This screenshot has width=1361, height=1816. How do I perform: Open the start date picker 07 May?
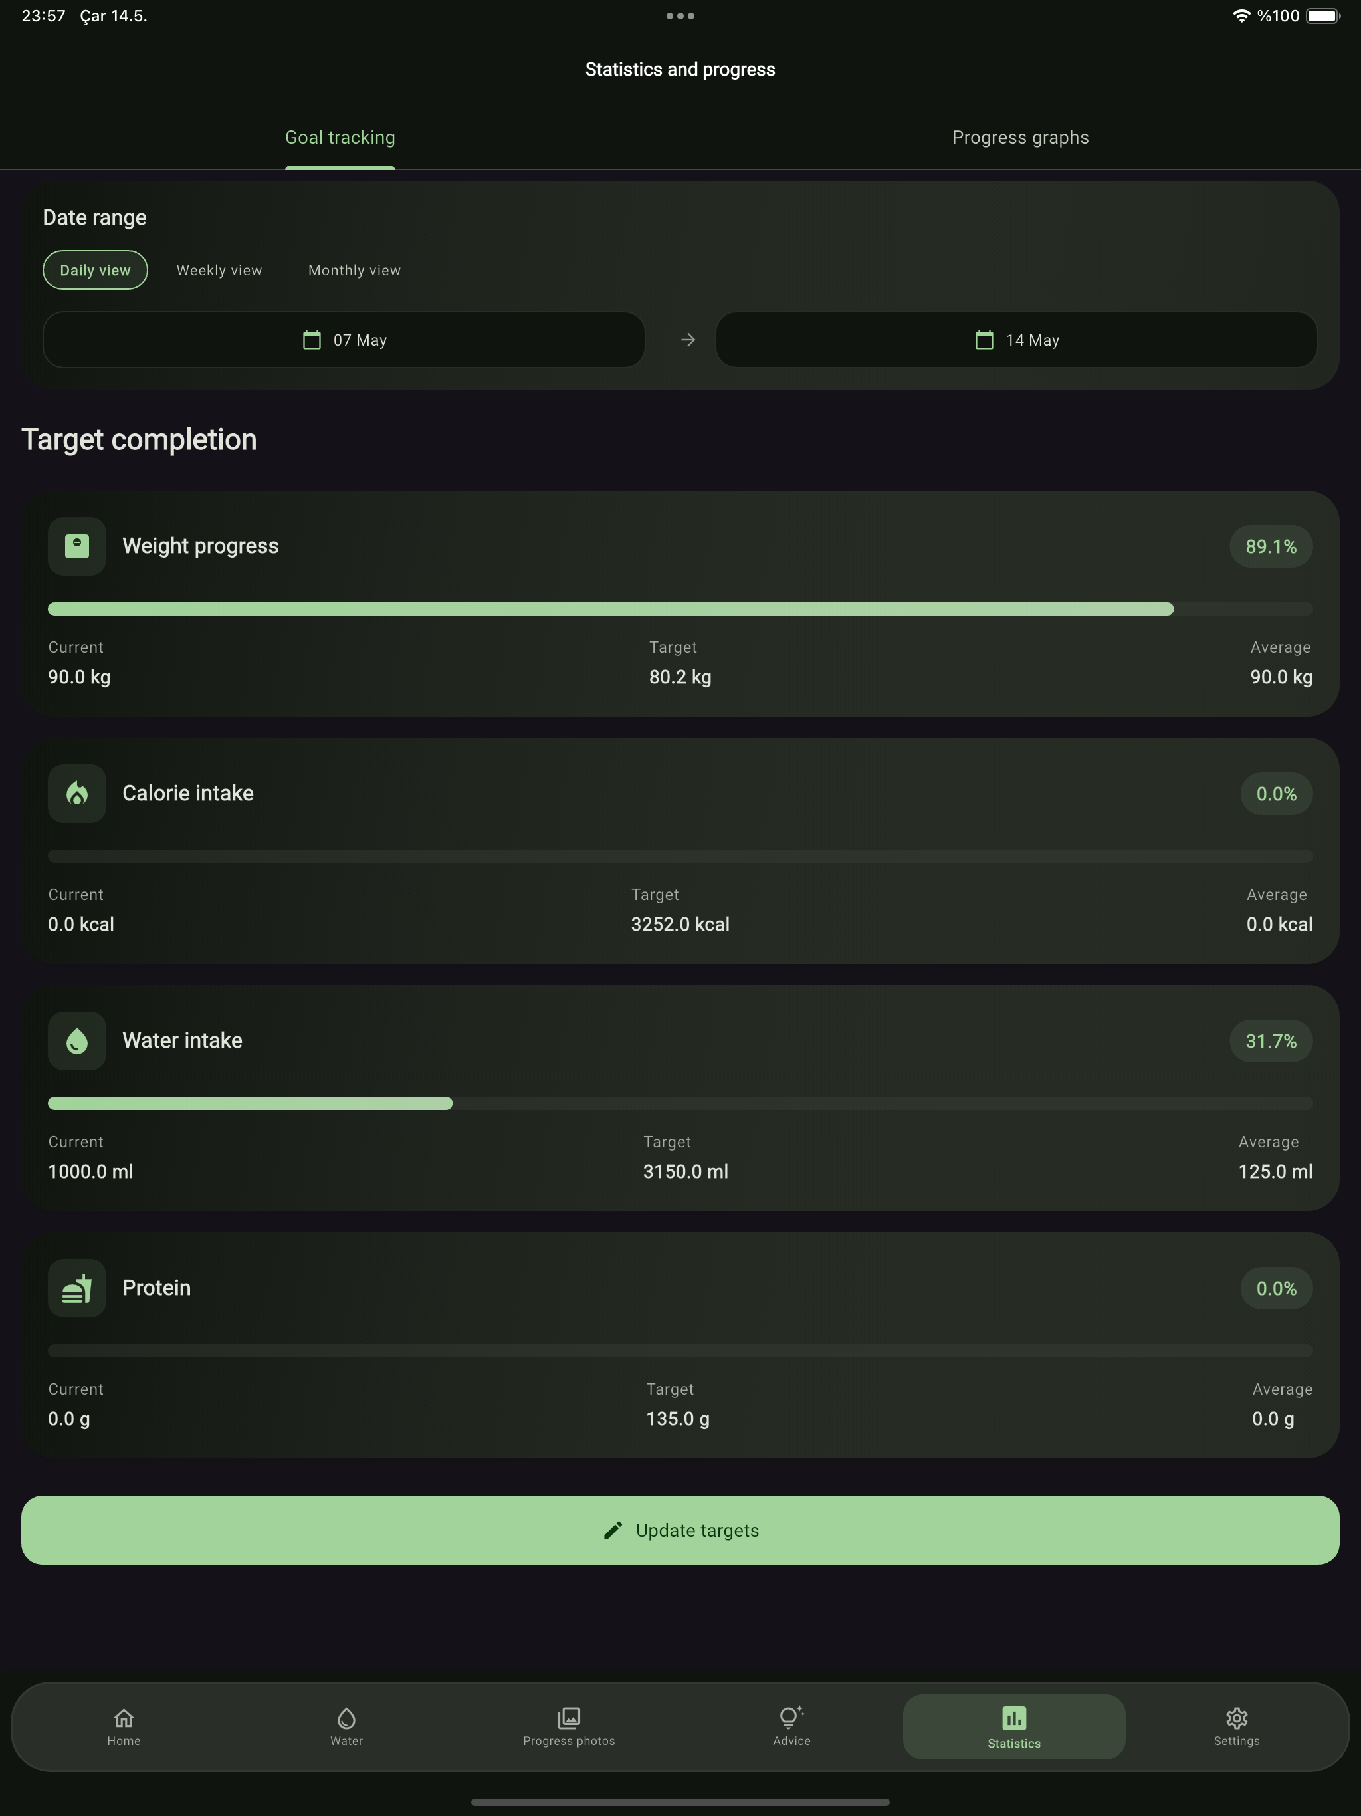point(344,340)
